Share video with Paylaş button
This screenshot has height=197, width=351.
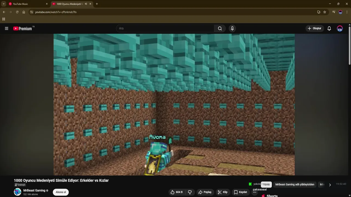click(x=205, y=192)
